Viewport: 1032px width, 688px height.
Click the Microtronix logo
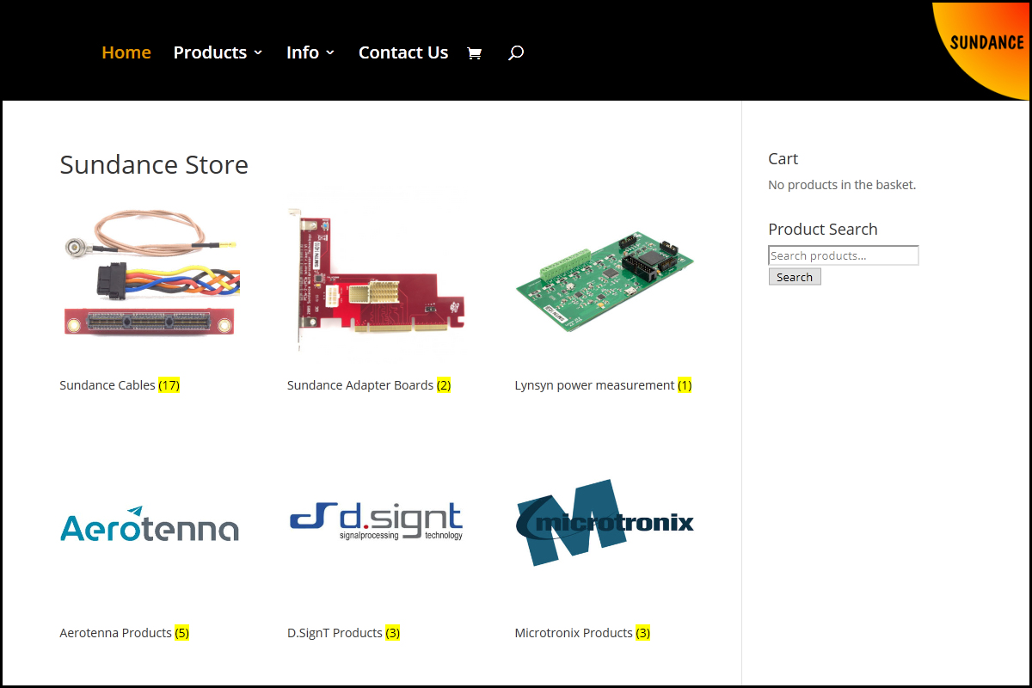pyautogui.click(x=605, y=523)
